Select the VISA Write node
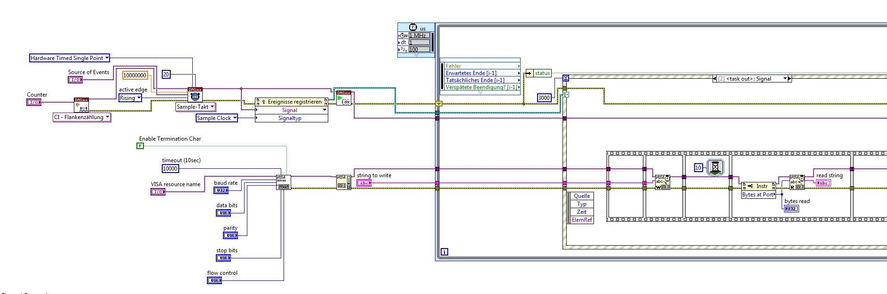 [662, 182]
